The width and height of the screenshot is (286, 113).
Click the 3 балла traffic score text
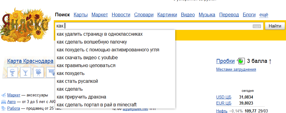tap(257, 61)
